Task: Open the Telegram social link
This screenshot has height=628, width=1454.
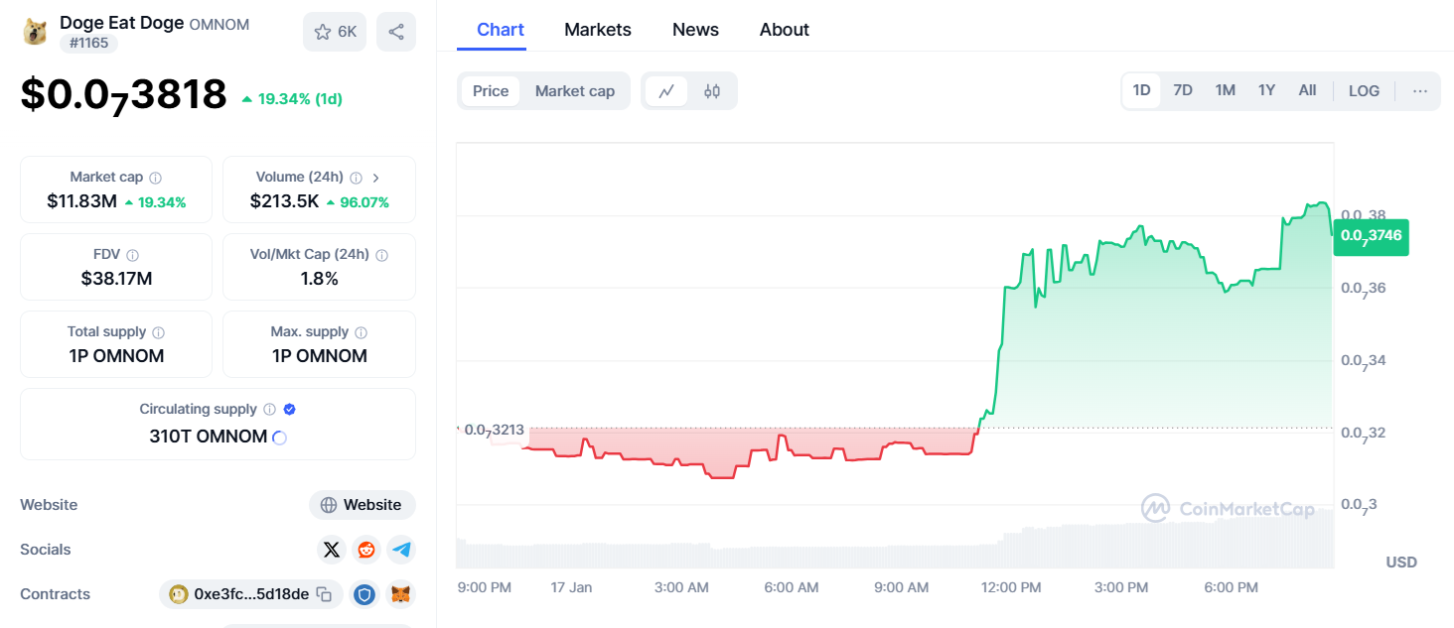Action: click(x=401, y=550)
